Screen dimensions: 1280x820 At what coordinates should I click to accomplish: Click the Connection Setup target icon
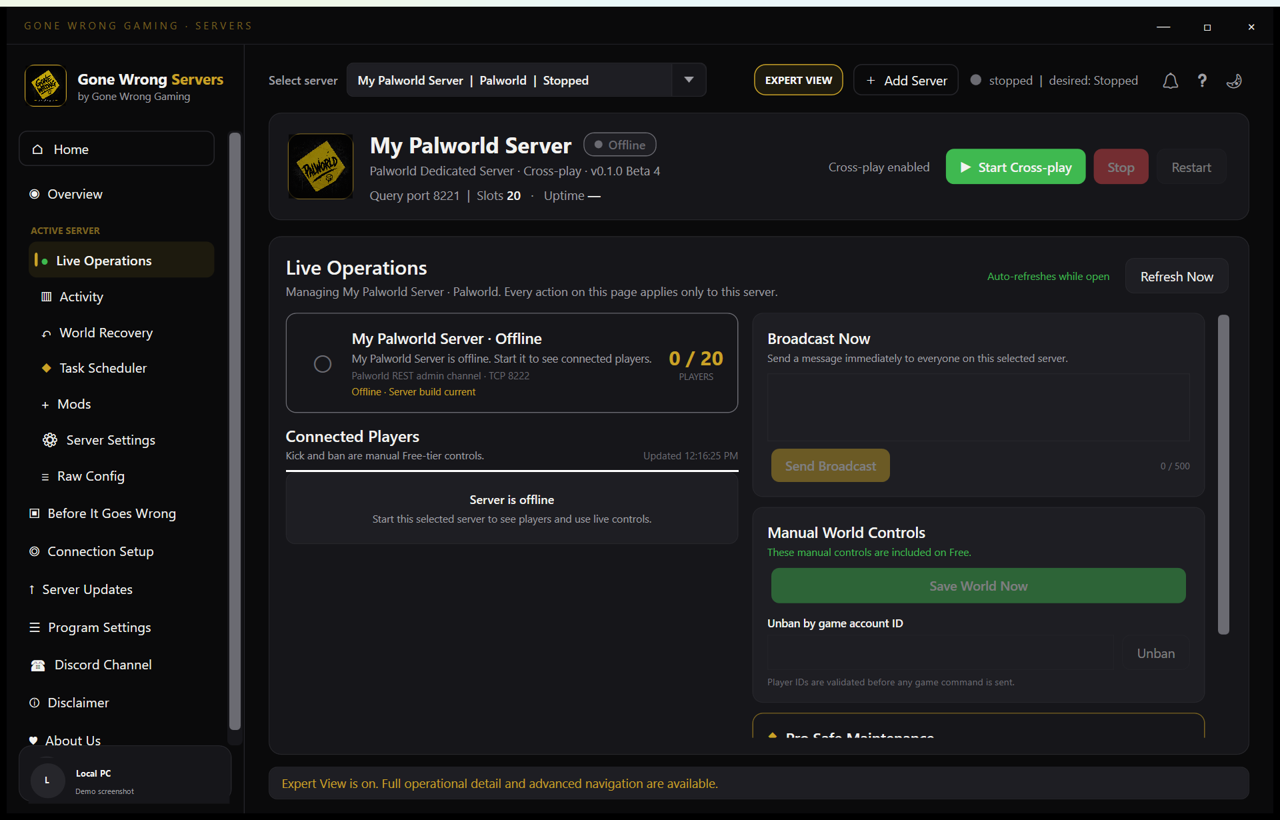(35, 551)
